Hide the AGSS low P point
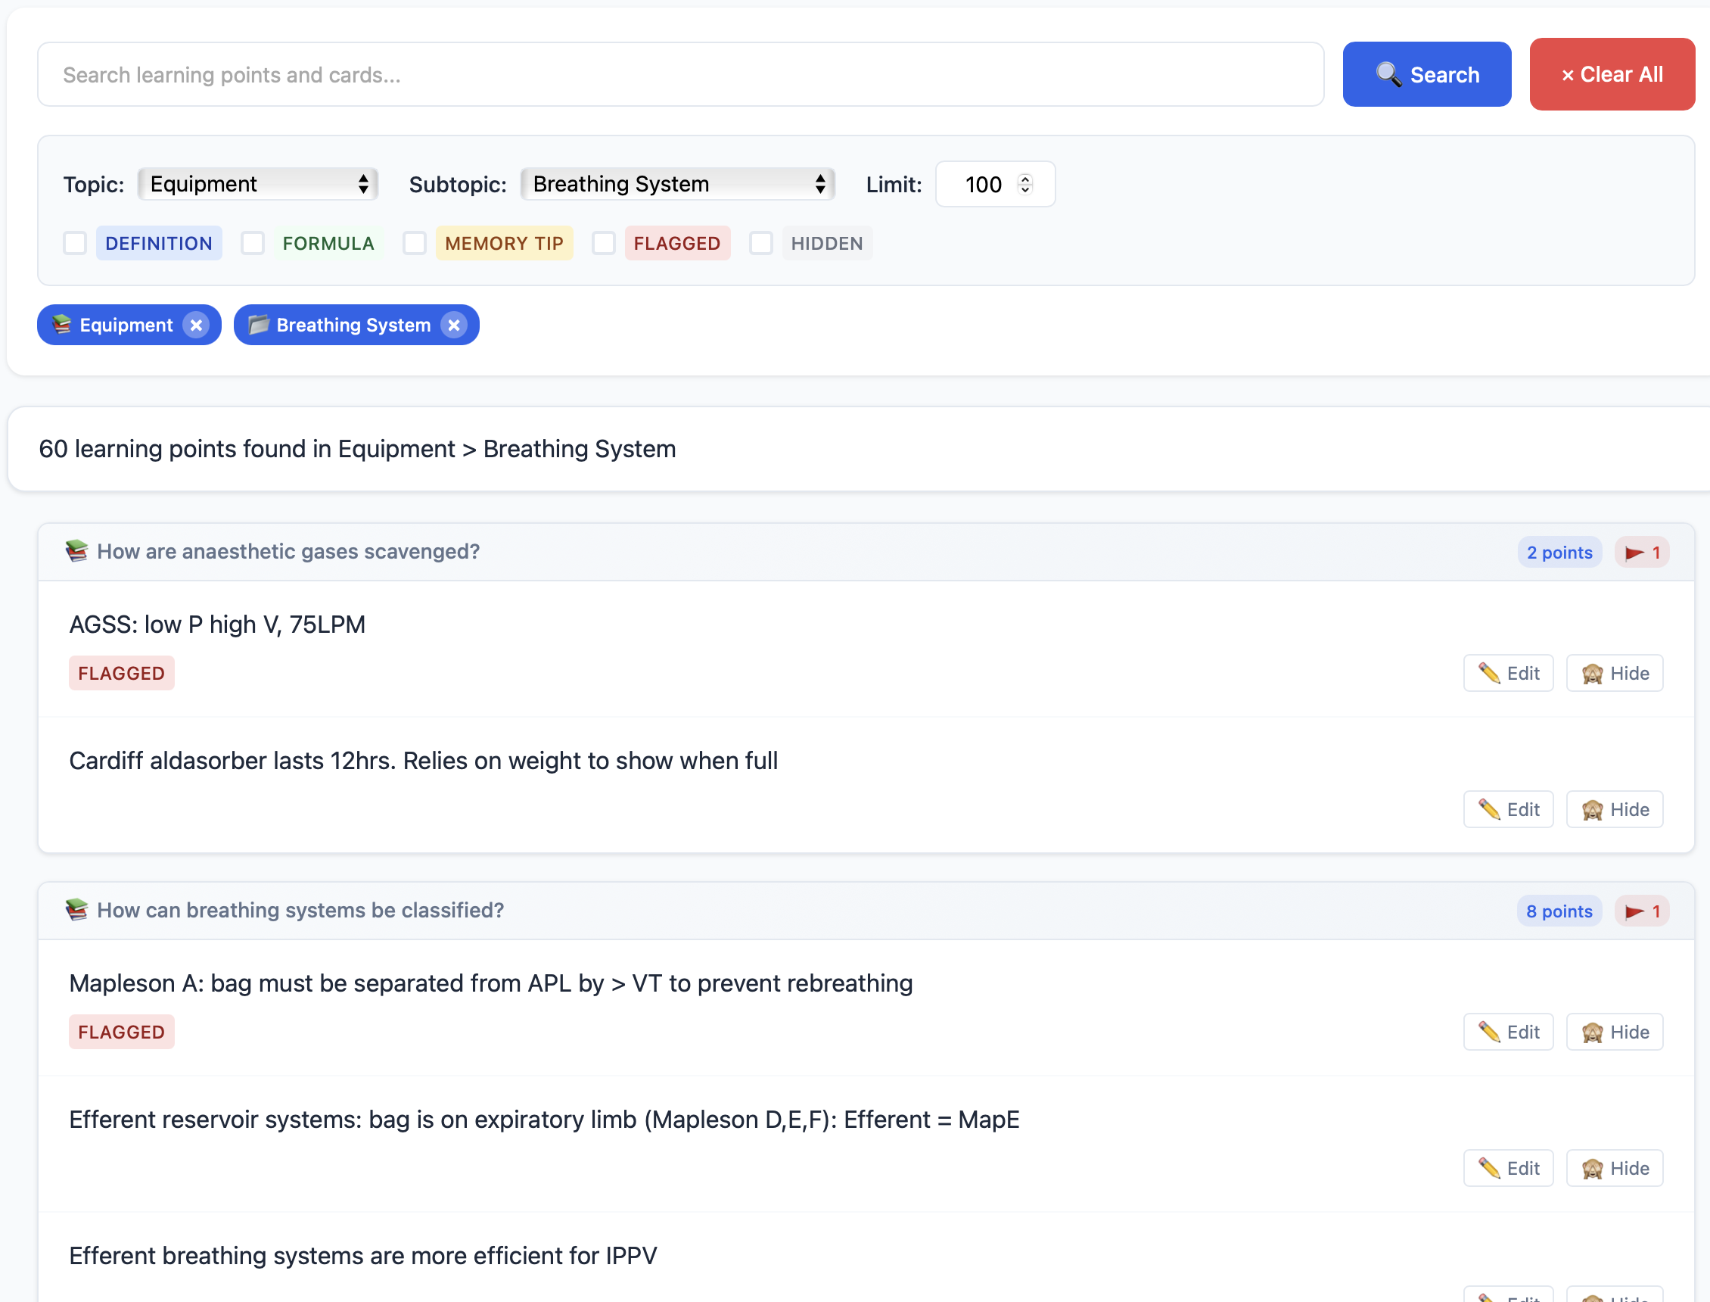This screenshot has height=1302, width=1710. click(x=1614, y=673)
